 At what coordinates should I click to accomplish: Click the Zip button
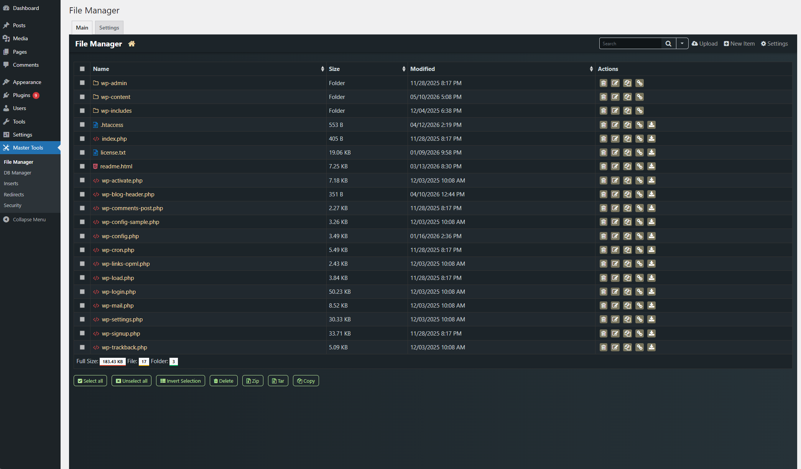[253, 381]
